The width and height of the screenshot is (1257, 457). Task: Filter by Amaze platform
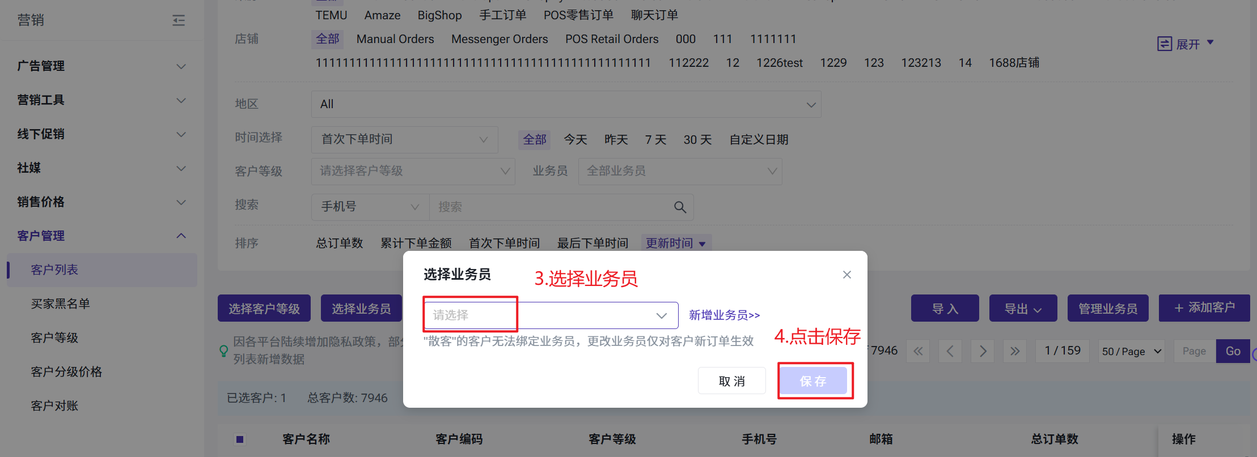pos(382,15)
